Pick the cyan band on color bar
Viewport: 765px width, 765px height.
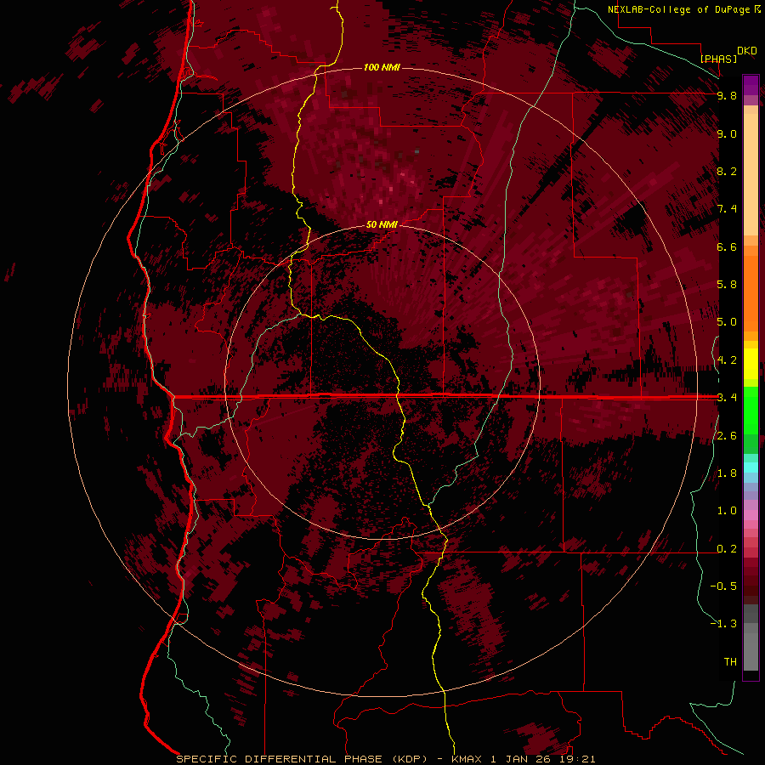click(x=751, y=467)
